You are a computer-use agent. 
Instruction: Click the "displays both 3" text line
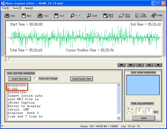click(23, 113)
